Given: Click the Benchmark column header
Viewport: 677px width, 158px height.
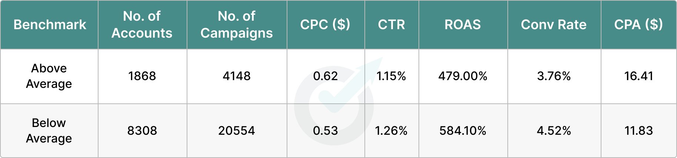Looking at the screenshot, I should coord(50,25).
